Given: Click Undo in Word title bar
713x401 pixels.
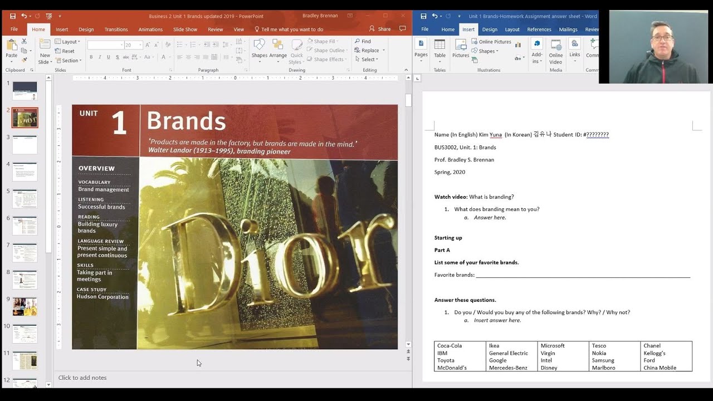Looking at the screenshot, I should pos(435,16).
